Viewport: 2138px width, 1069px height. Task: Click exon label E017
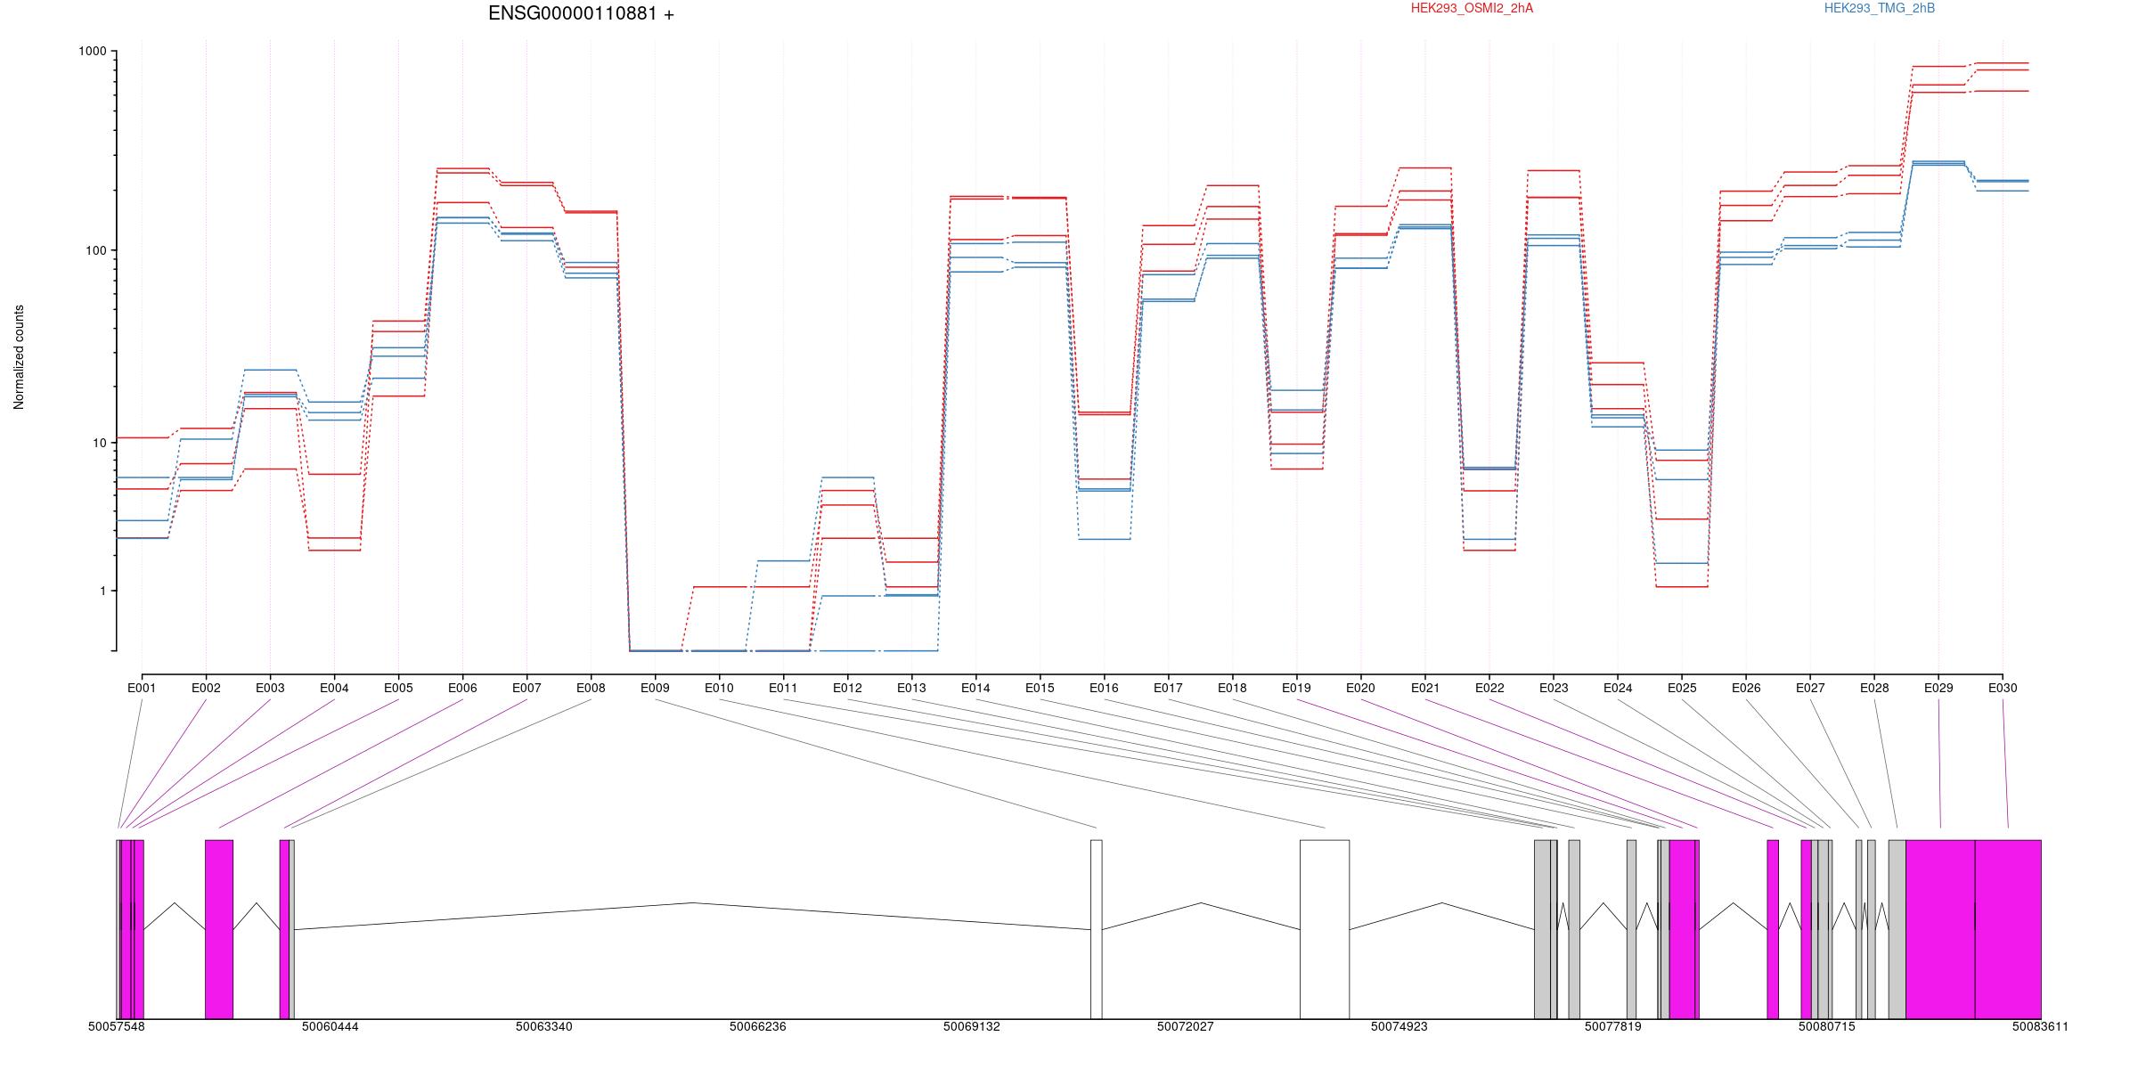point(1168,688)
